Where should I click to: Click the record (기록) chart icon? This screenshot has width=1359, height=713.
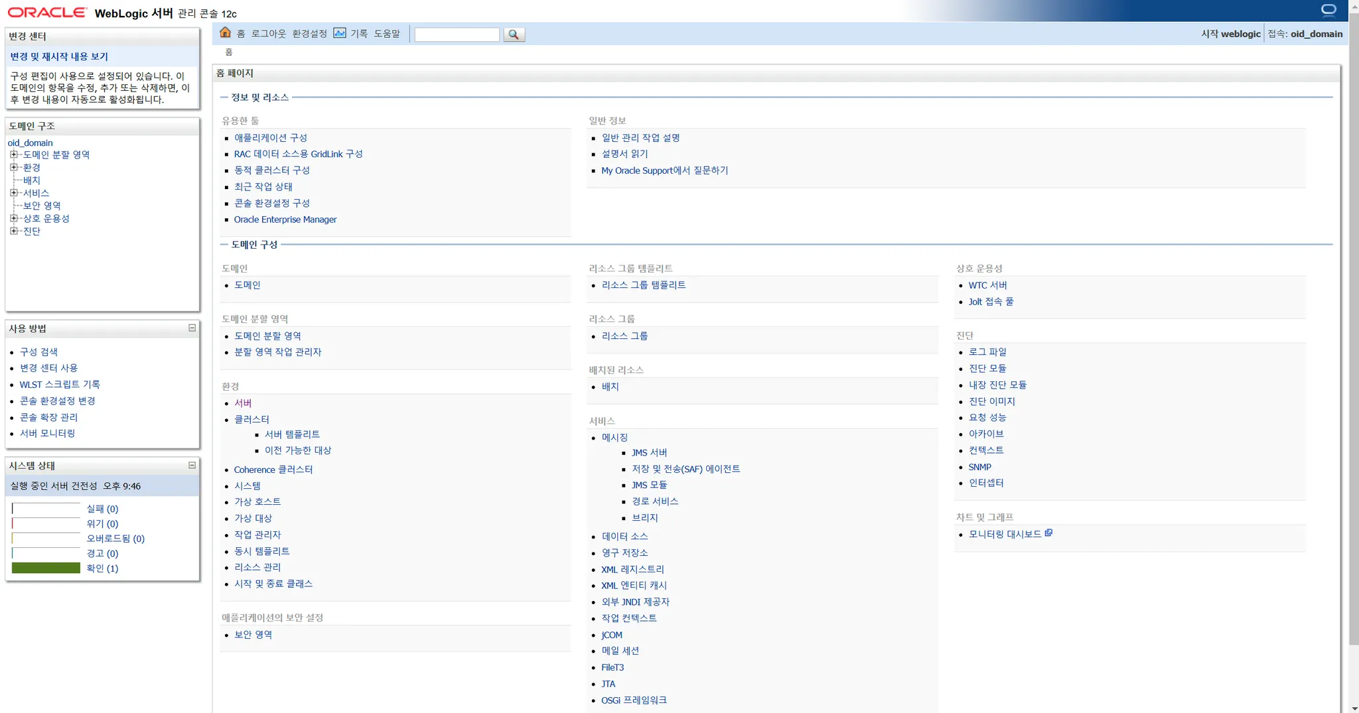pyautogui.click(x=340, y=33)
